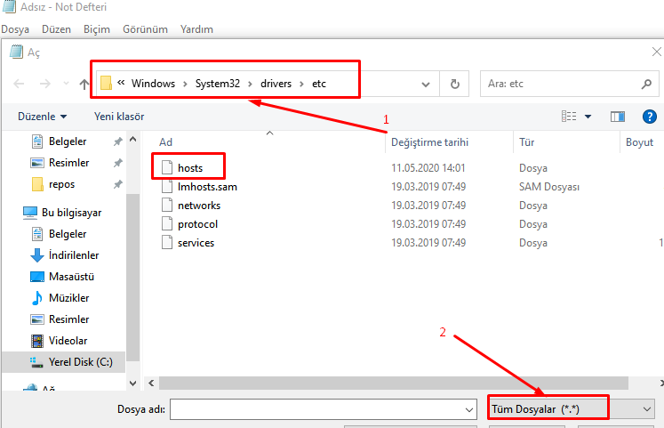
Task: Create a Yeni klasör
Action: click(x=119, y=117)
